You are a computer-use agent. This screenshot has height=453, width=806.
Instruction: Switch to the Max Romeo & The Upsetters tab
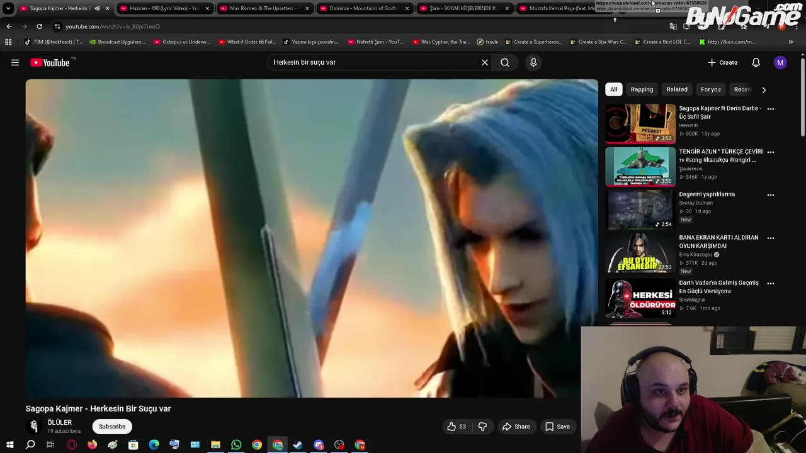[x=263, y=8]
